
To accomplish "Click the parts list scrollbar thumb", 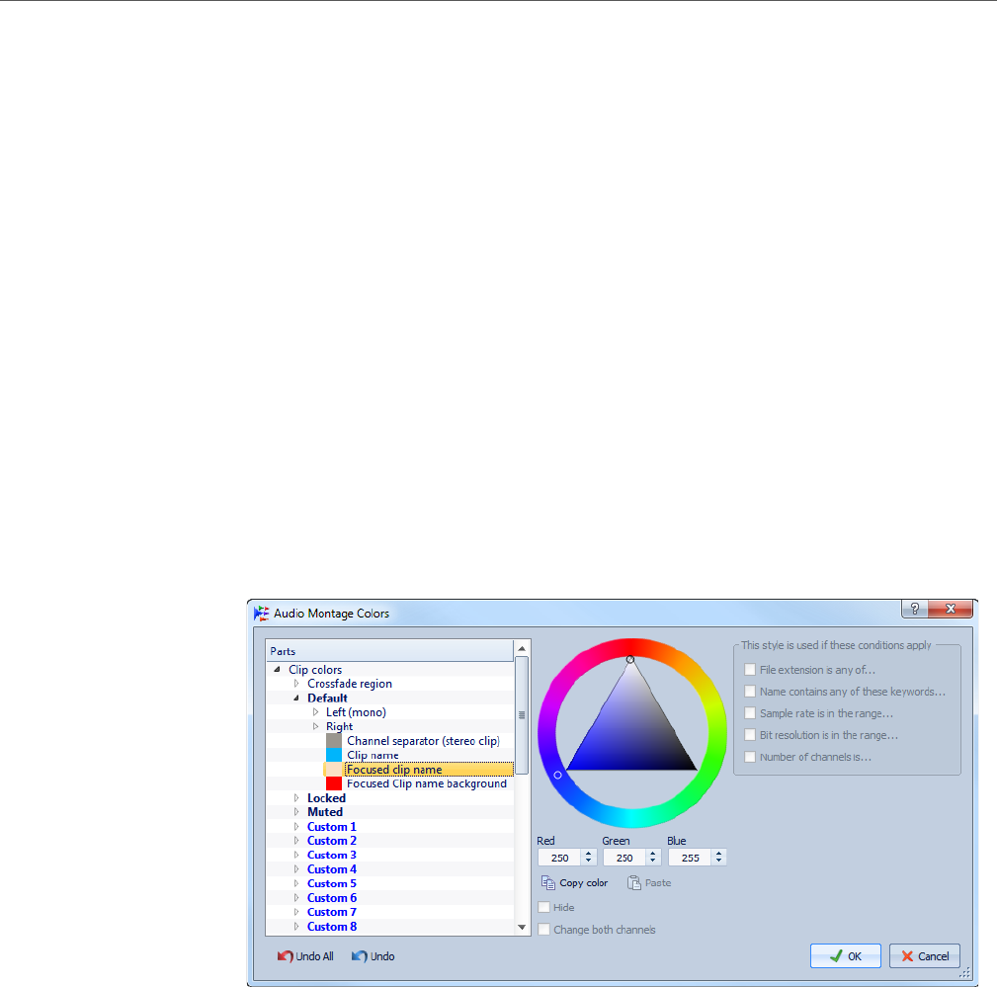I will 522,715.
